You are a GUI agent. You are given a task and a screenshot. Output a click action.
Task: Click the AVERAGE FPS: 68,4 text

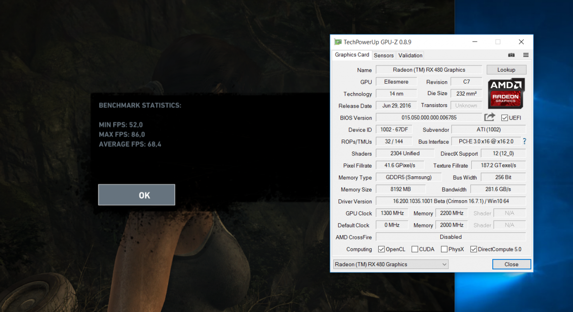(130, 144)
